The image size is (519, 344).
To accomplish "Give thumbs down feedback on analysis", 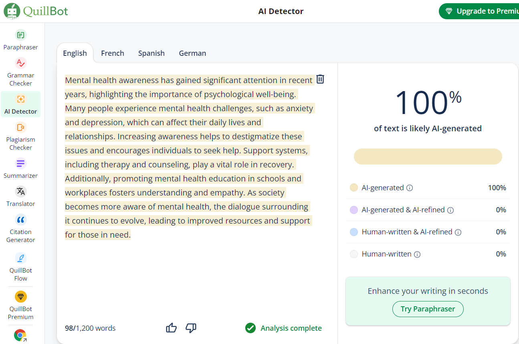I will tap(191, 328).
